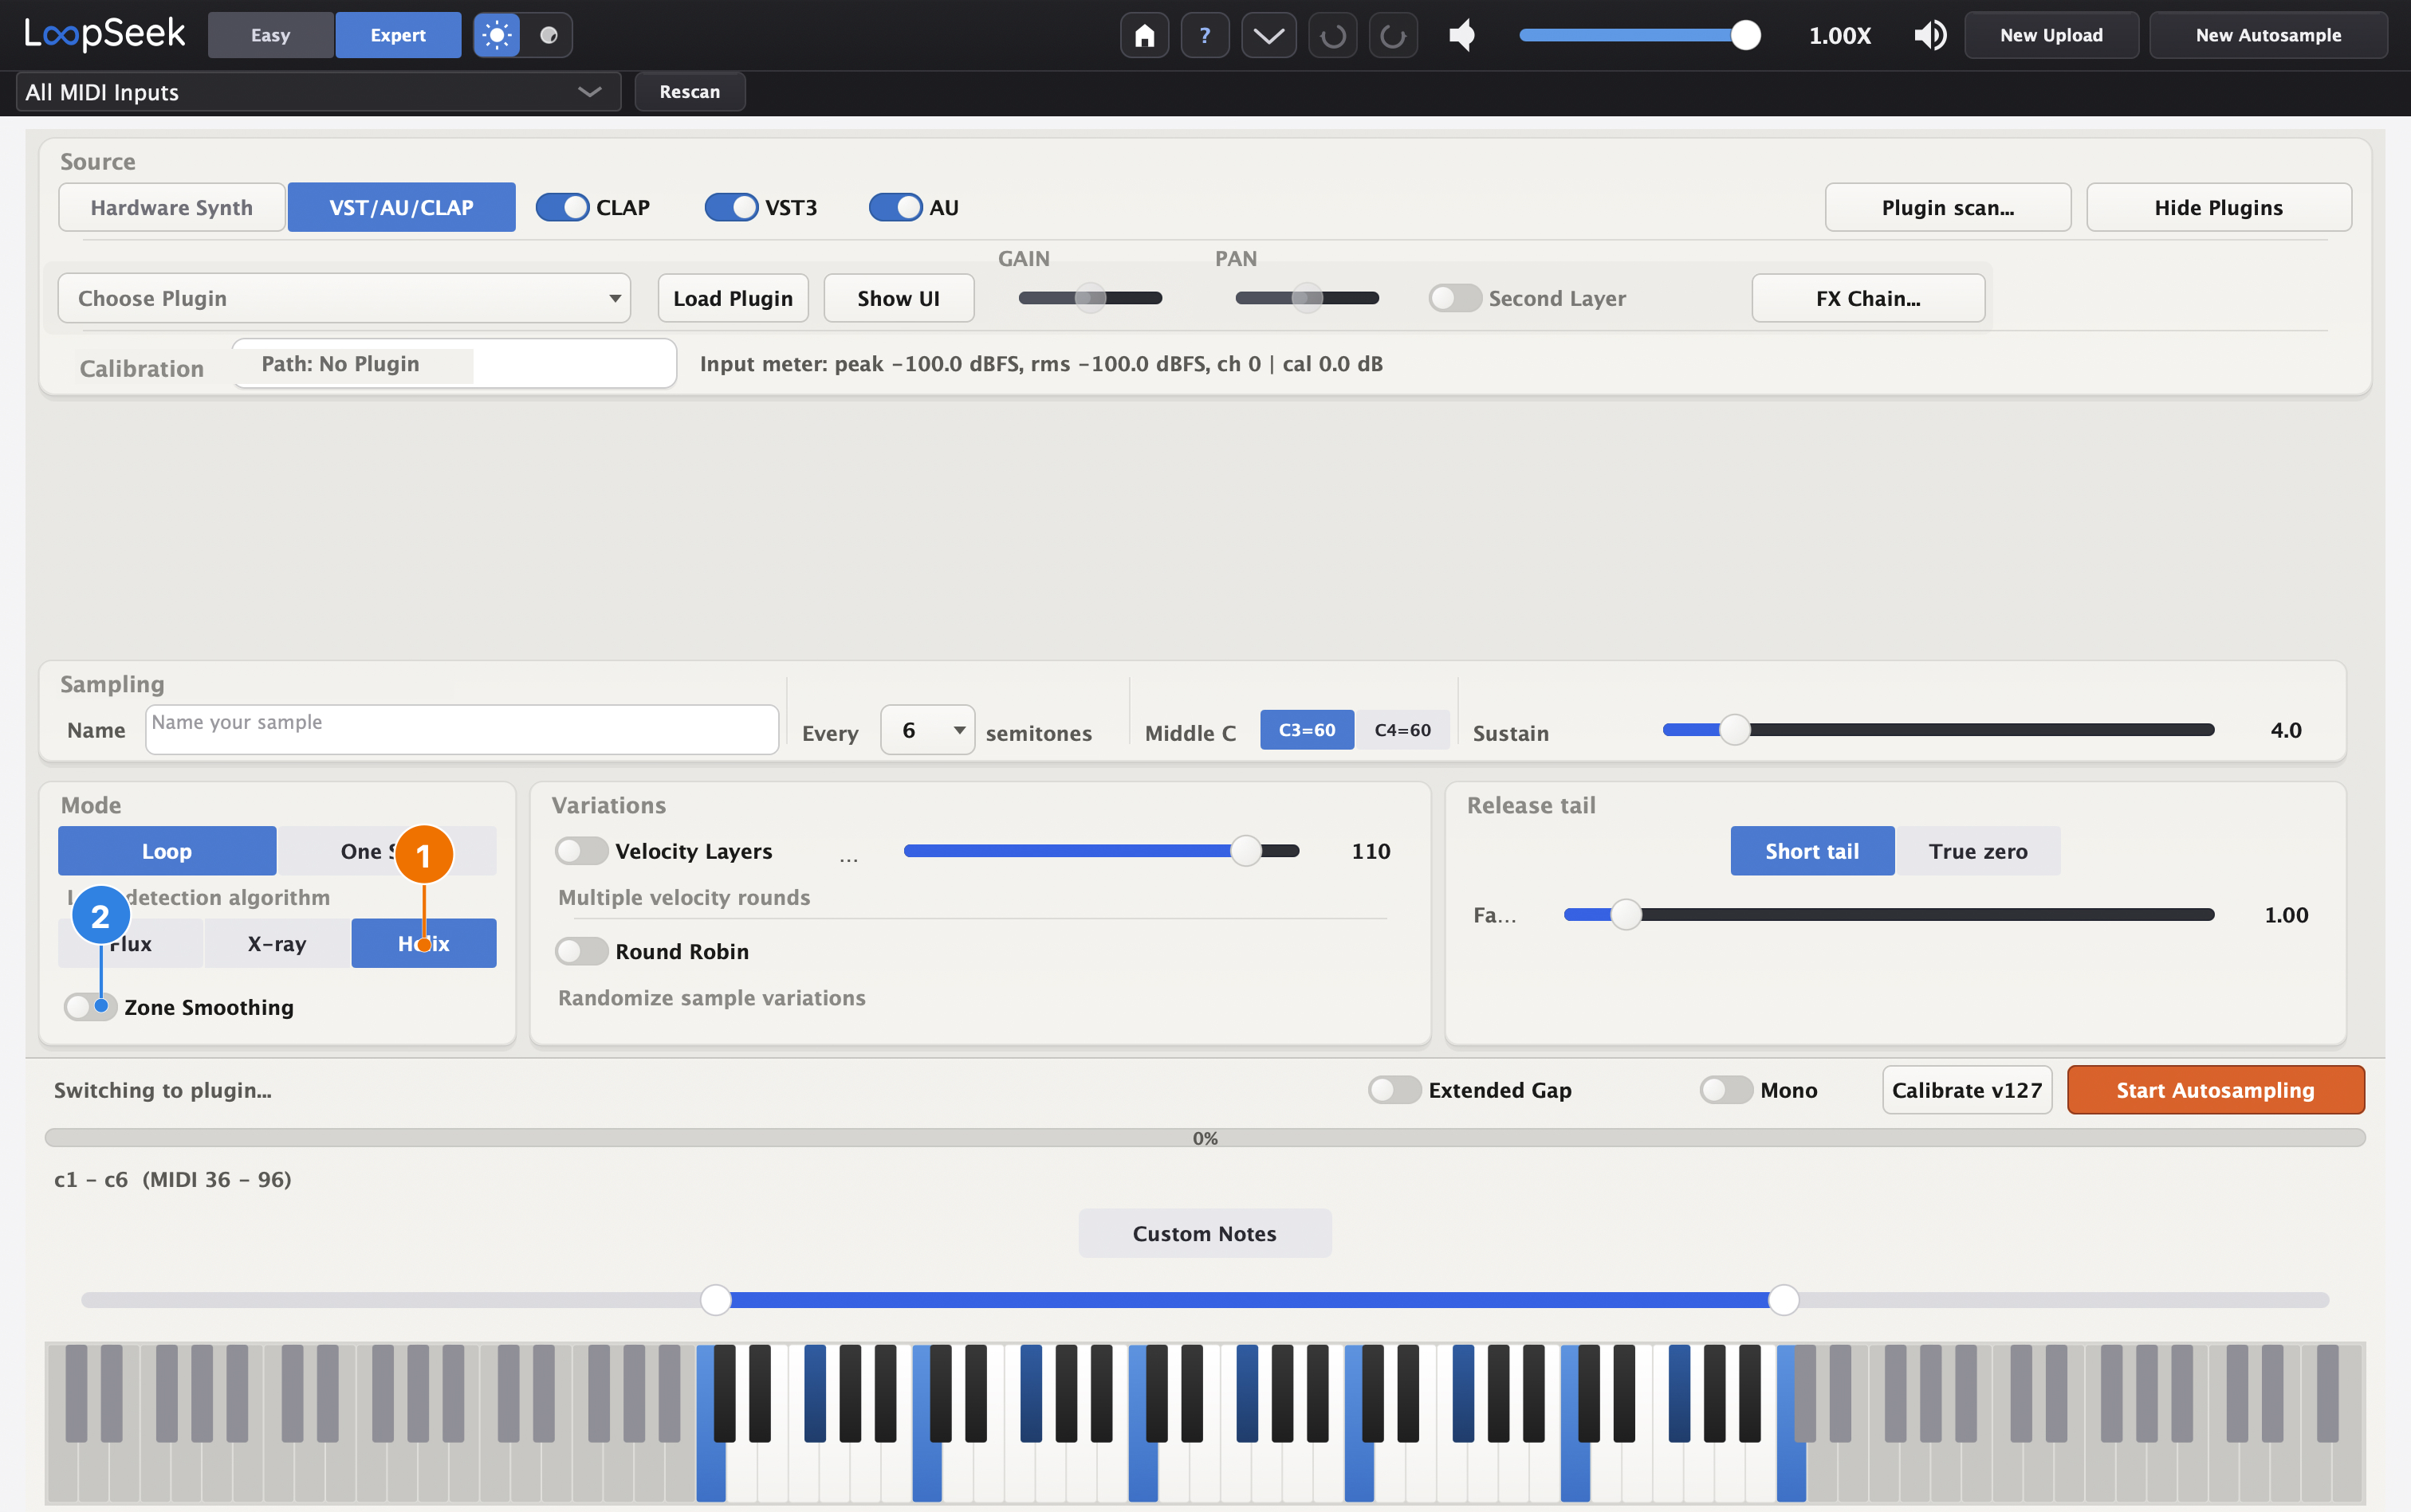Click the Name your sample input field
Viewport: 2411px width, 1512px height.
pyautogui.click(x=462, y=730)
